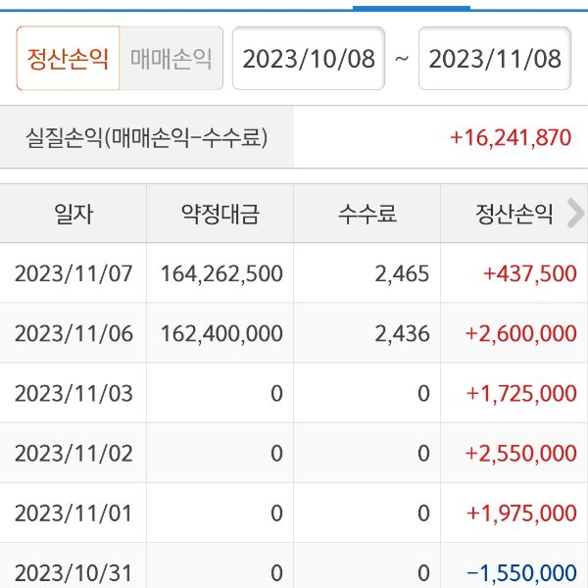The image size is (588, 588).
Task: Select the 정산손익 tab
Action: tap(68, 59)
